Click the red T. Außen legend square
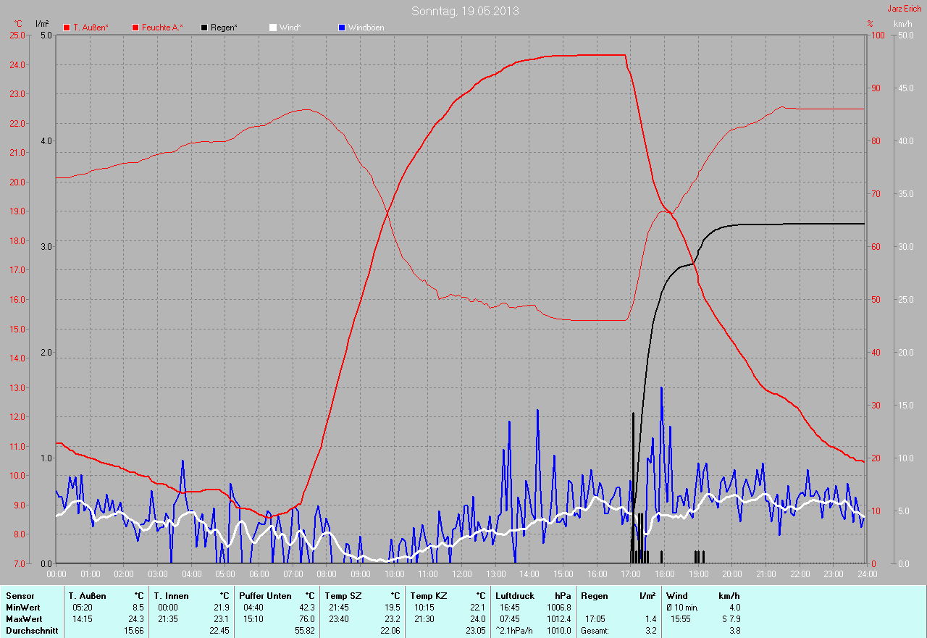The width and height of the screenshot is (927, 638). coord(67,28)
